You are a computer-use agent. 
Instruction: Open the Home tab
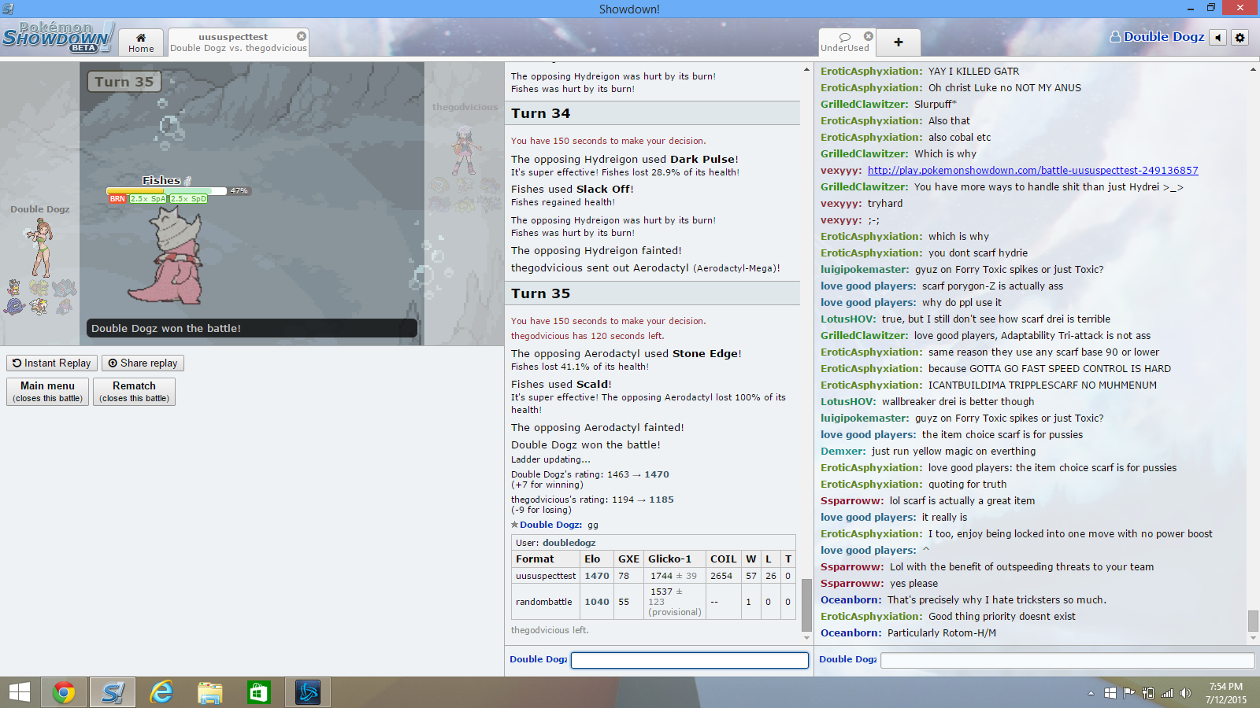pos(141,42)
